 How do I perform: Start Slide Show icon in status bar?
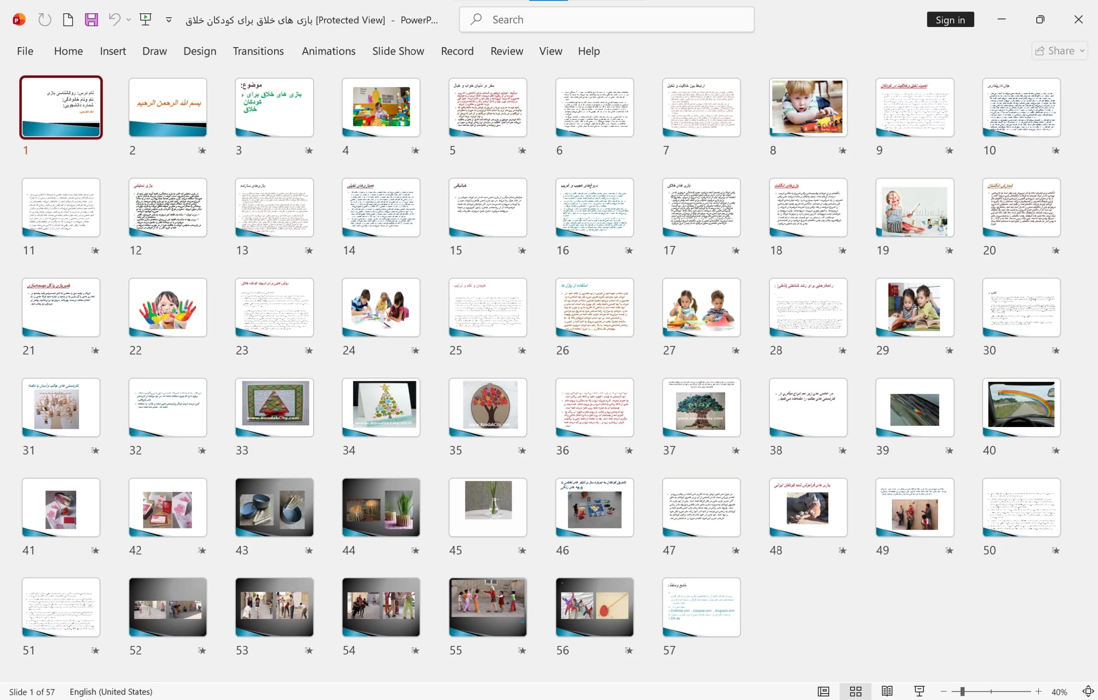(919, 691)
